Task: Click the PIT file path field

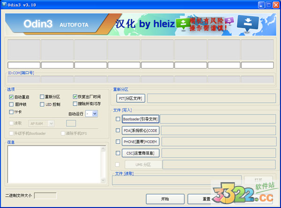Action: pyautogui.click(x=212, y=98)
